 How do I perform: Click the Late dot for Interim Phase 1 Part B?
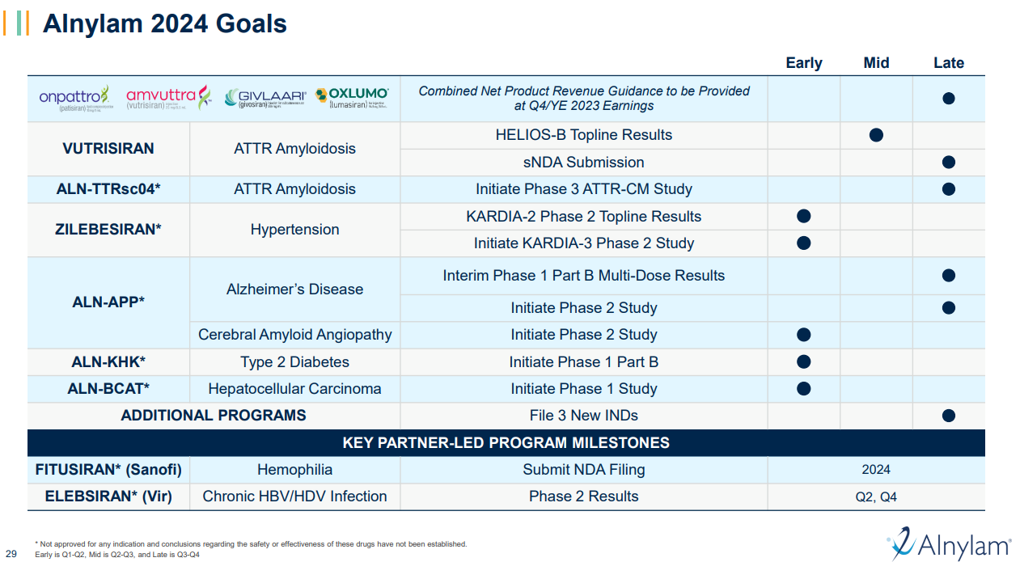(949, 276)
